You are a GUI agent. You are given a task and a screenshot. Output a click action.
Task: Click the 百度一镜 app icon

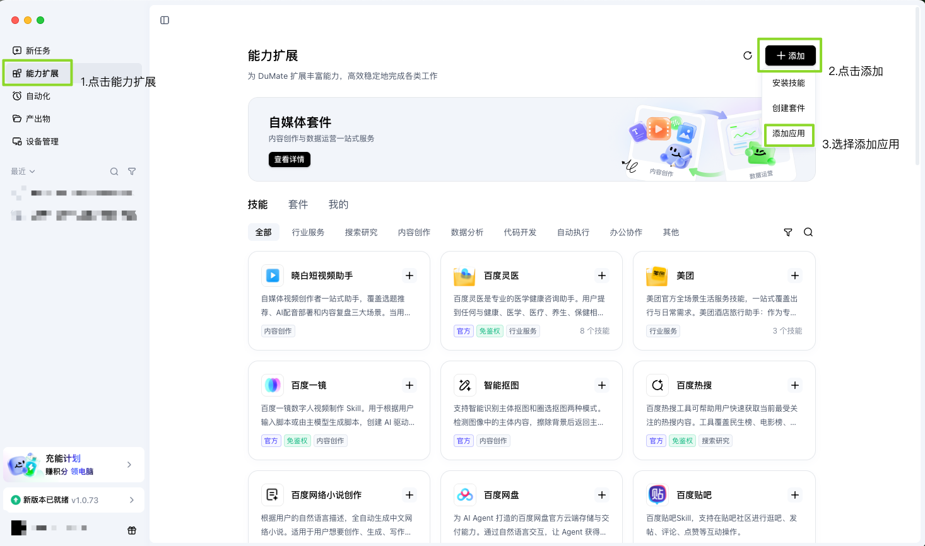pyautogui.click(x=273, y=385)
